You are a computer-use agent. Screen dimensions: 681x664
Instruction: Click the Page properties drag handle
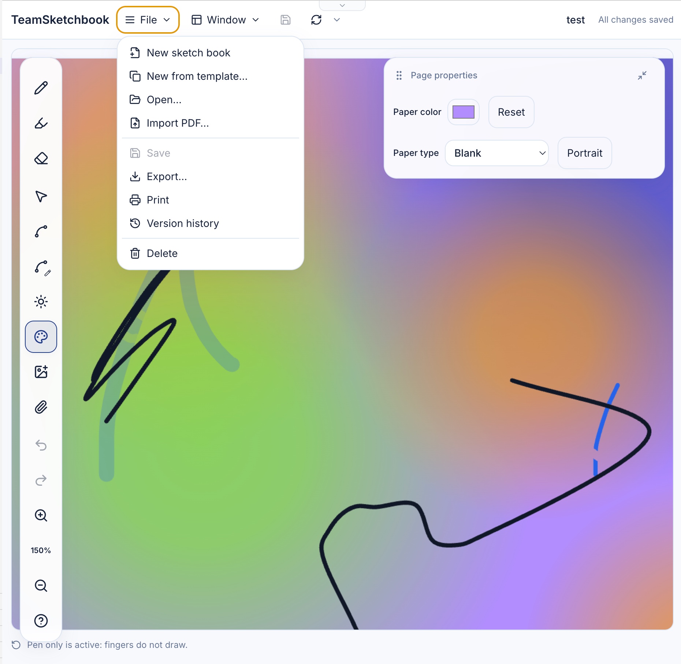point(399,75)
